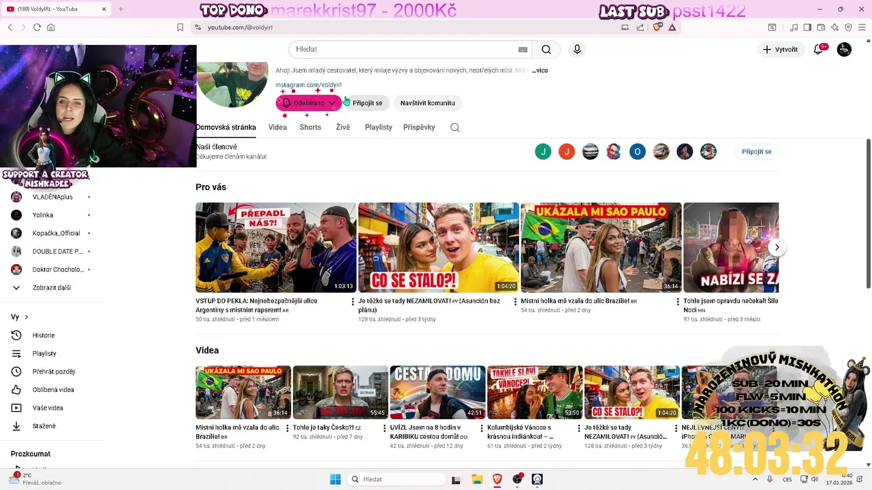Switch to the Videa tab
872x490 pixels.
(277, 127)
